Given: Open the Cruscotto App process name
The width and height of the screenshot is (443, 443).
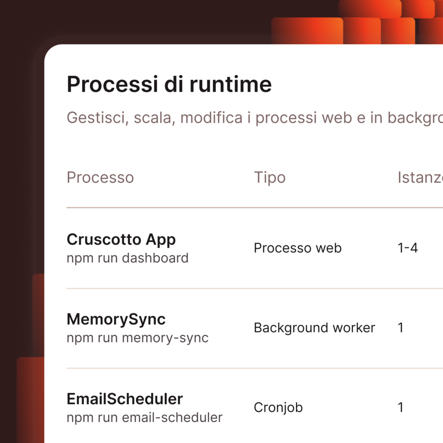Looking at the screenshot, I should tap(121, 239).
